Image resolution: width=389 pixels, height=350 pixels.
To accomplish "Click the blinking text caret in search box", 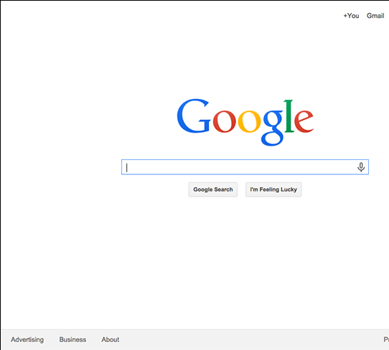I will tap(127, 168).
